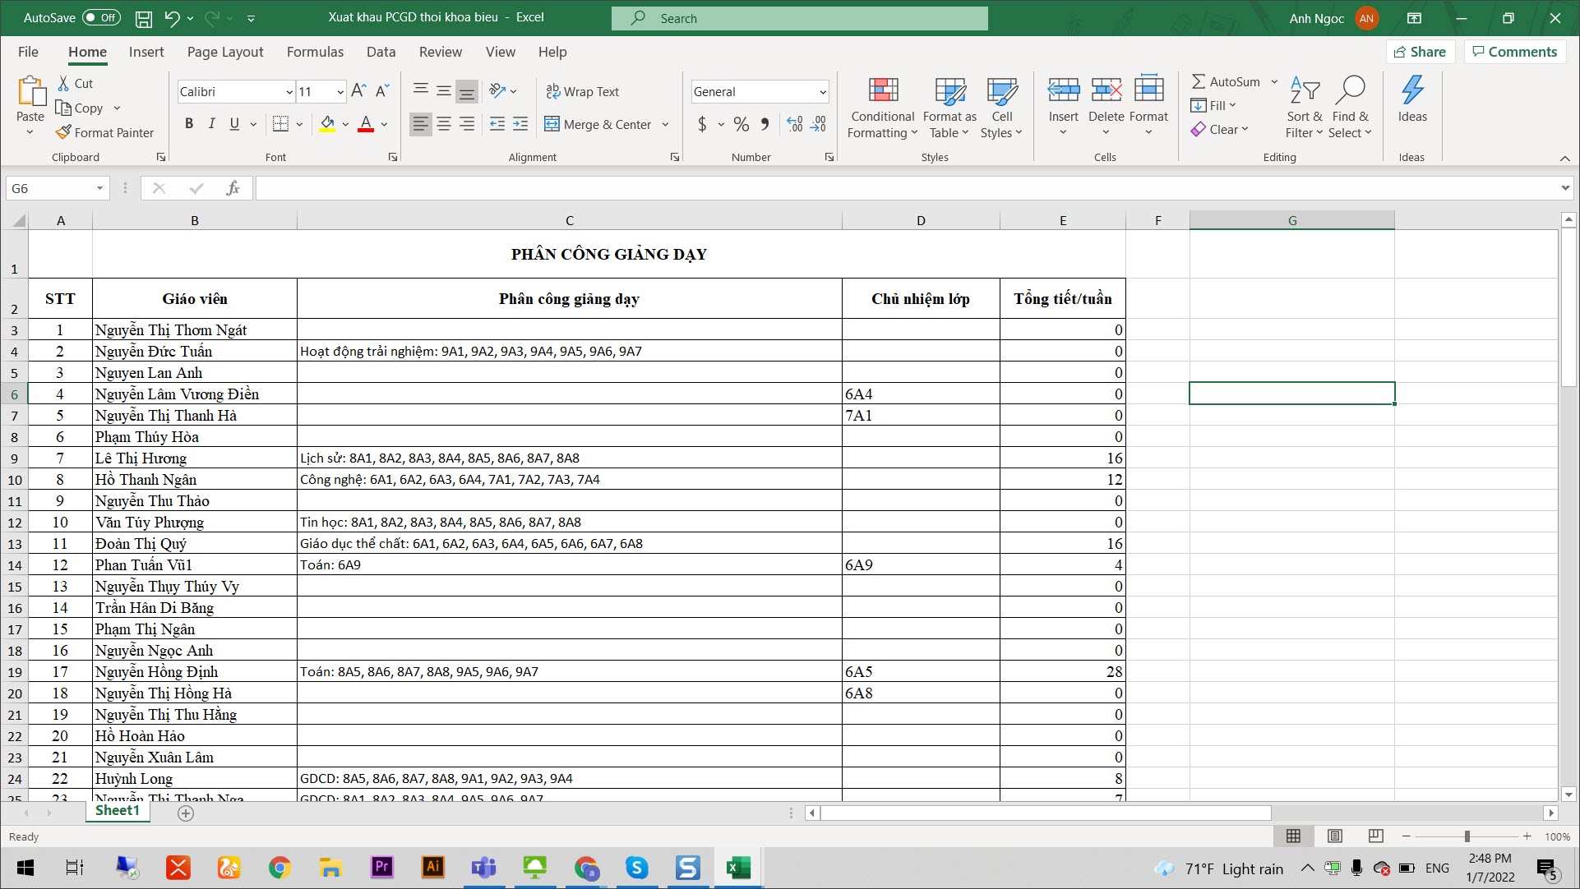Open the Formulas ribbon tab

tap(315, 52)
